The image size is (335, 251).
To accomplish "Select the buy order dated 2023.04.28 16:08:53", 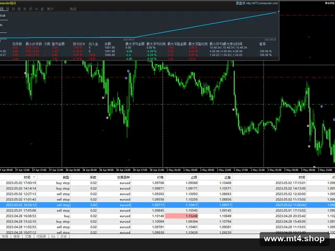I will pyautogui.click(x=167, y=216).
